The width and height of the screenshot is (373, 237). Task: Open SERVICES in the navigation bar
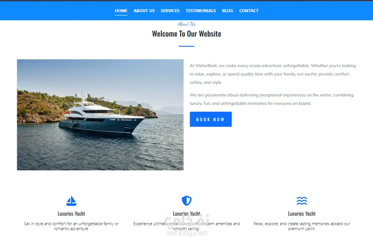[170, 11]
